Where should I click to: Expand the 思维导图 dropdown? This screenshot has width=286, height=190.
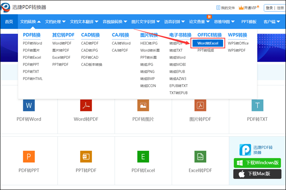233,22
